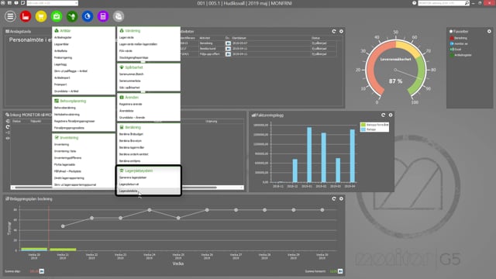Screen dimensions: 496x279
Task: Open the dark green Inventory module icon
Action: [72, 16]
